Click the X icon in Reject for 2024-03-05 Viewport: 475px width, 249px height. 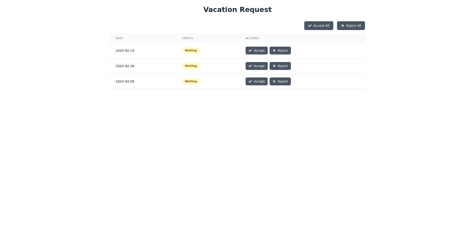click(x=274, y=81)
